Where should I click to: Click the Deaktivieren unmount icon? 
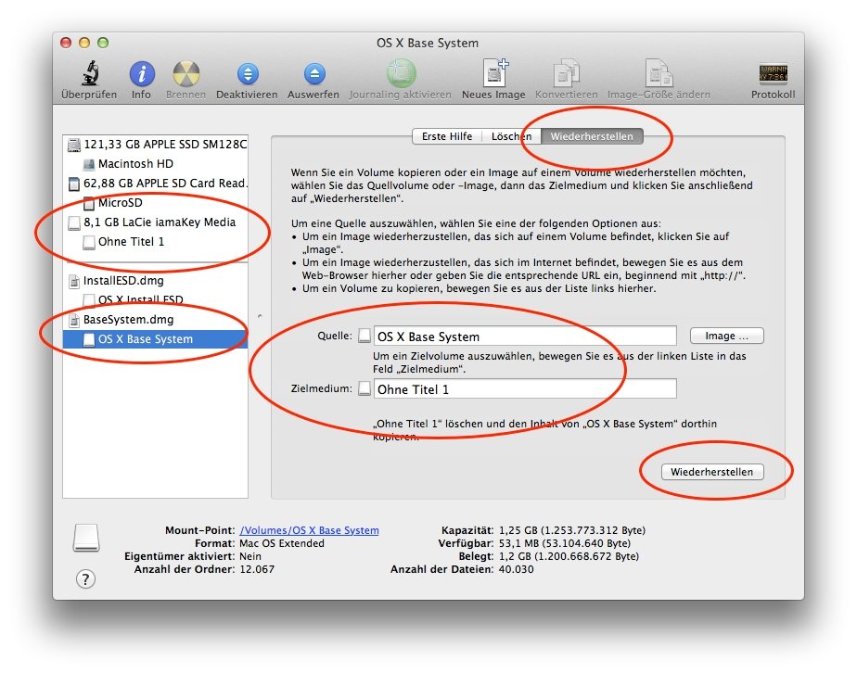248,74
